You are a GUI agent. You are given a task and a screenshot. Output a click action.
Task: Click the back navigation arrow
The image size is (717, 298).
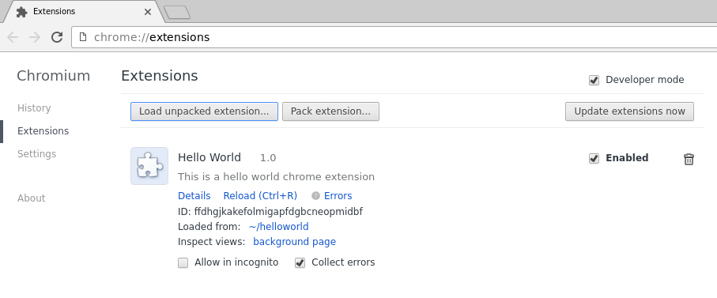(13, 37)
